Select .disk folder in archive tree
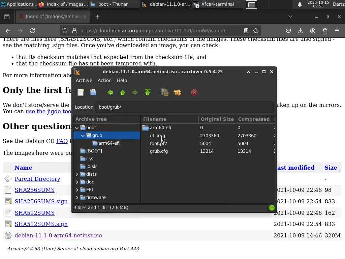 coord(91,166)
